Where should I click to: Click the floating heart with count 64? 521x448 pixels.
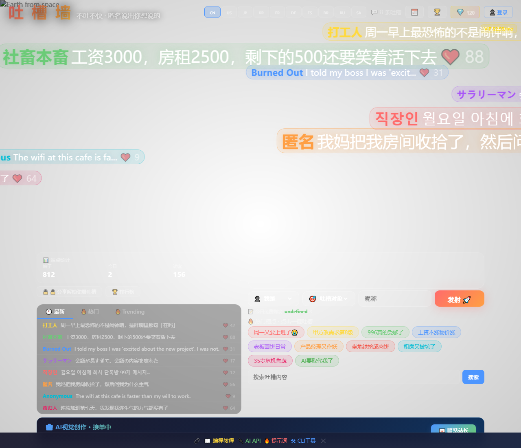[x=17, y=178]
